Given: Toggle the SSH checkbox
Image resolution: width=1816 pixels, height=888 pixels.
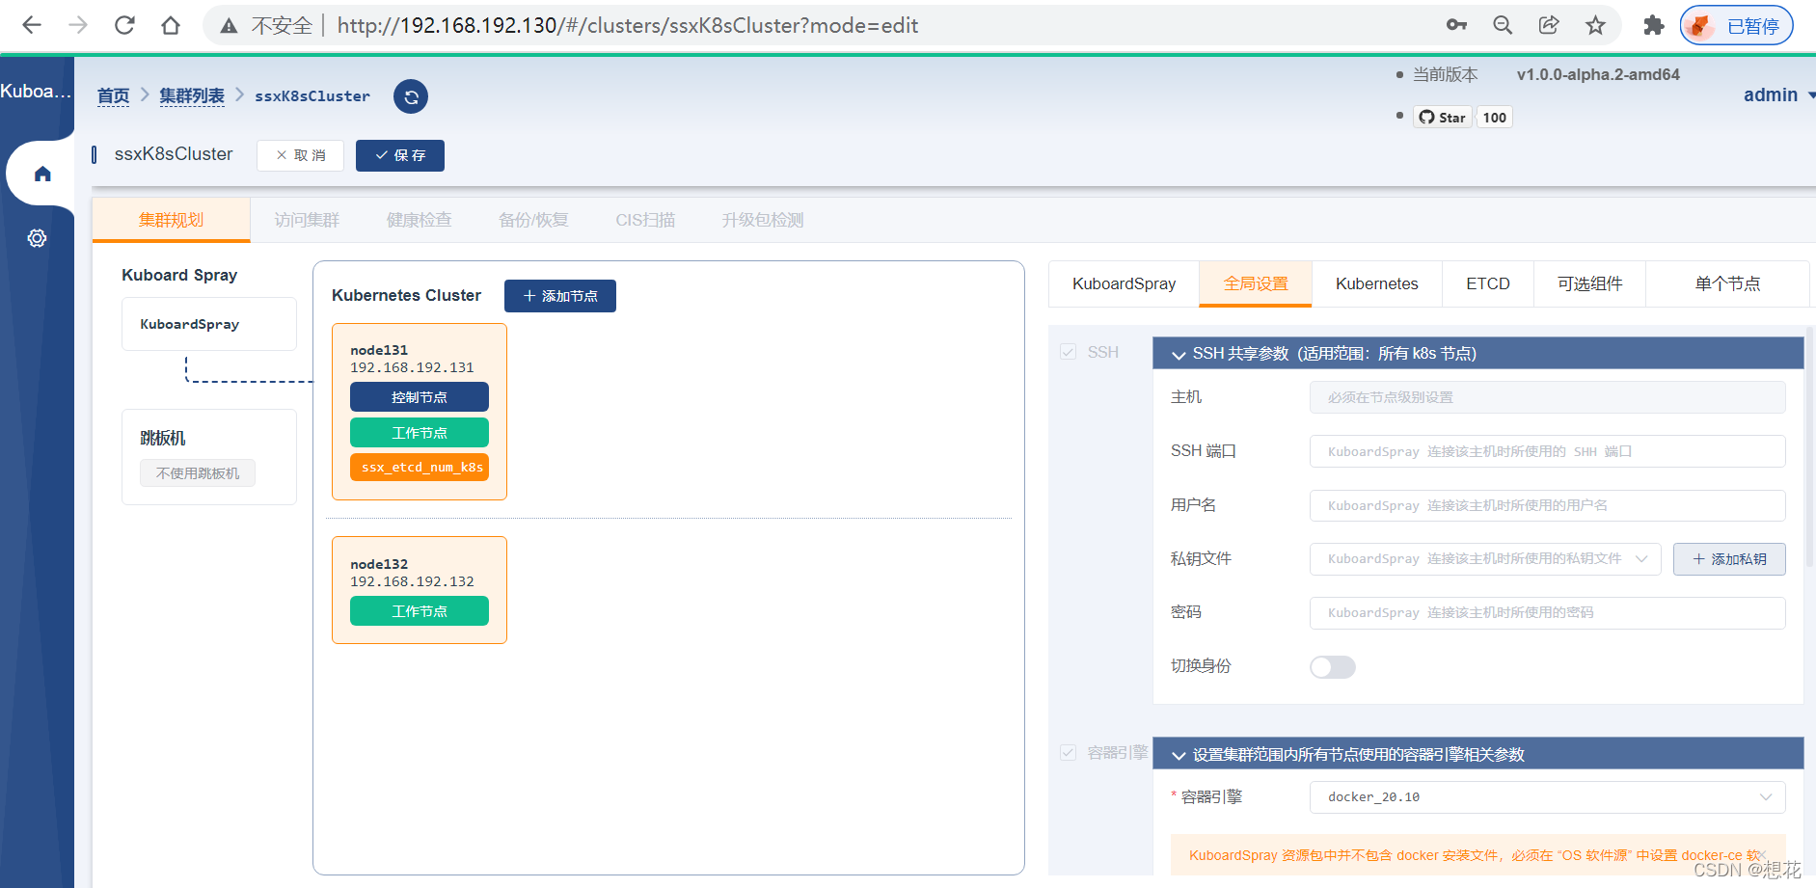Looking at the screenshot, I should [1068, 352].
